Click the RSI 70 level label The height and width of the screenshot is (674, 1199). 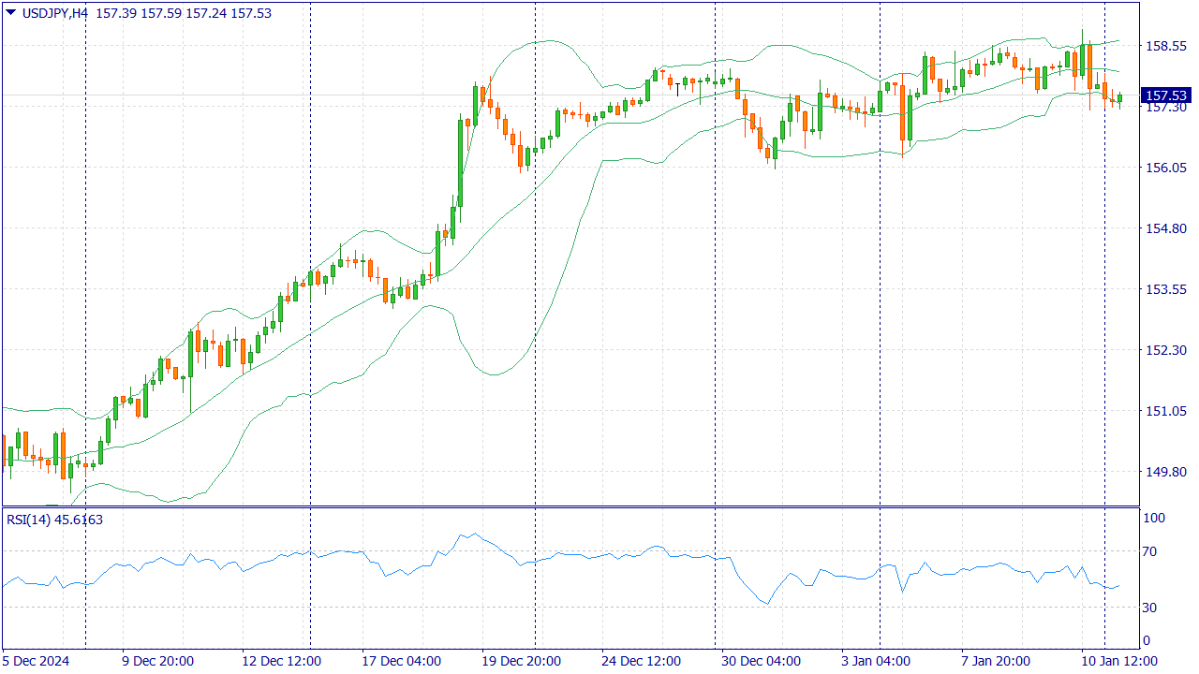[1151, 551]
